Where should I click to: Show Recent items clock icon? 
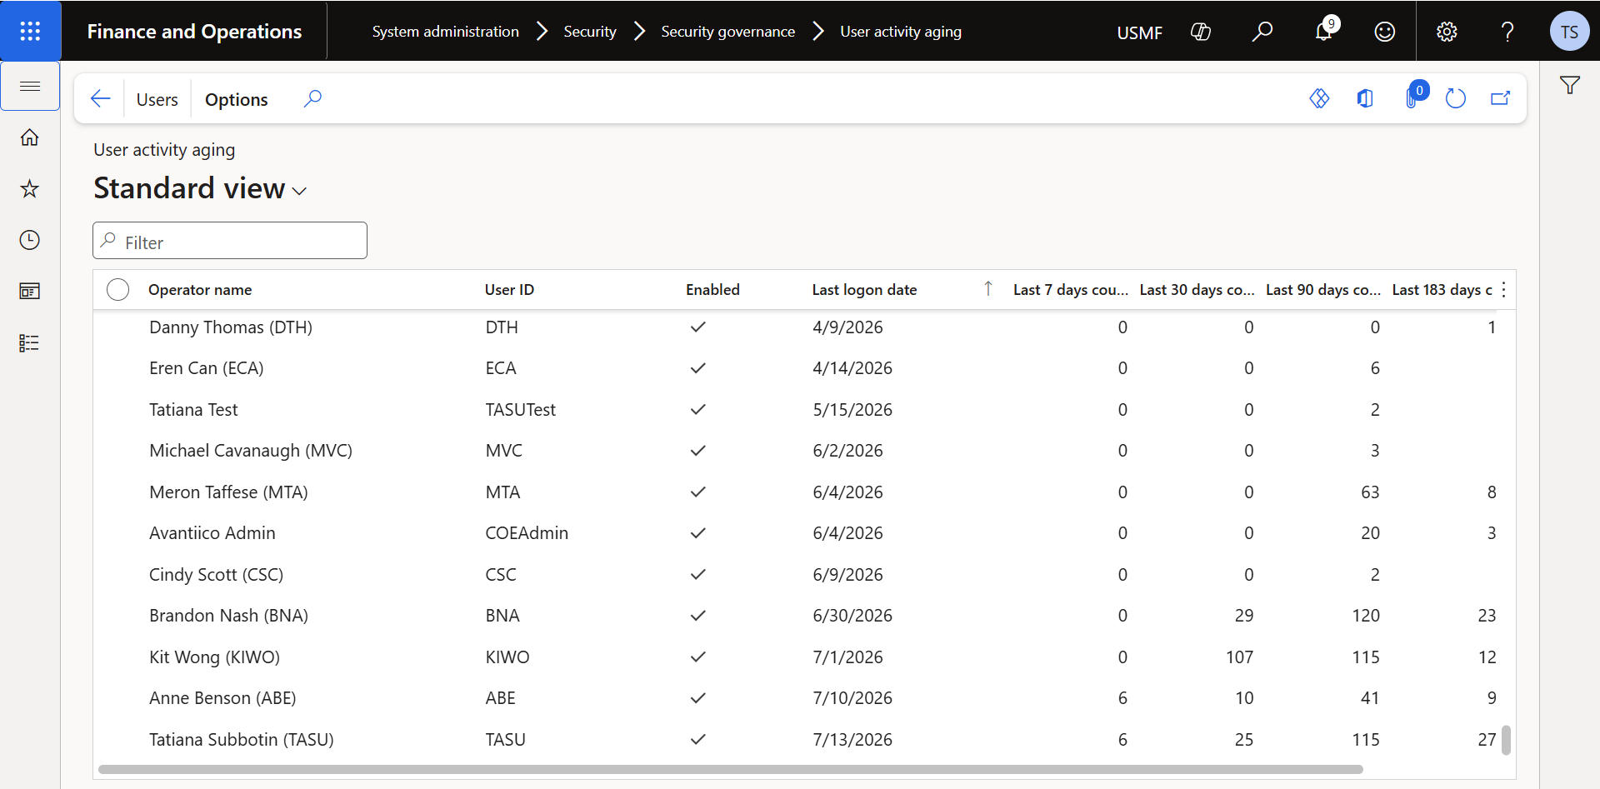click(30, 240)
